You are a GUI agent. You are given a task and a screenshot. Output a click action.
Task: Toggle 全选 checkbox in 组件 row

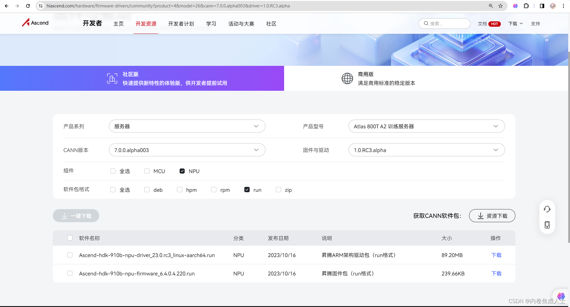click(113, 171)
